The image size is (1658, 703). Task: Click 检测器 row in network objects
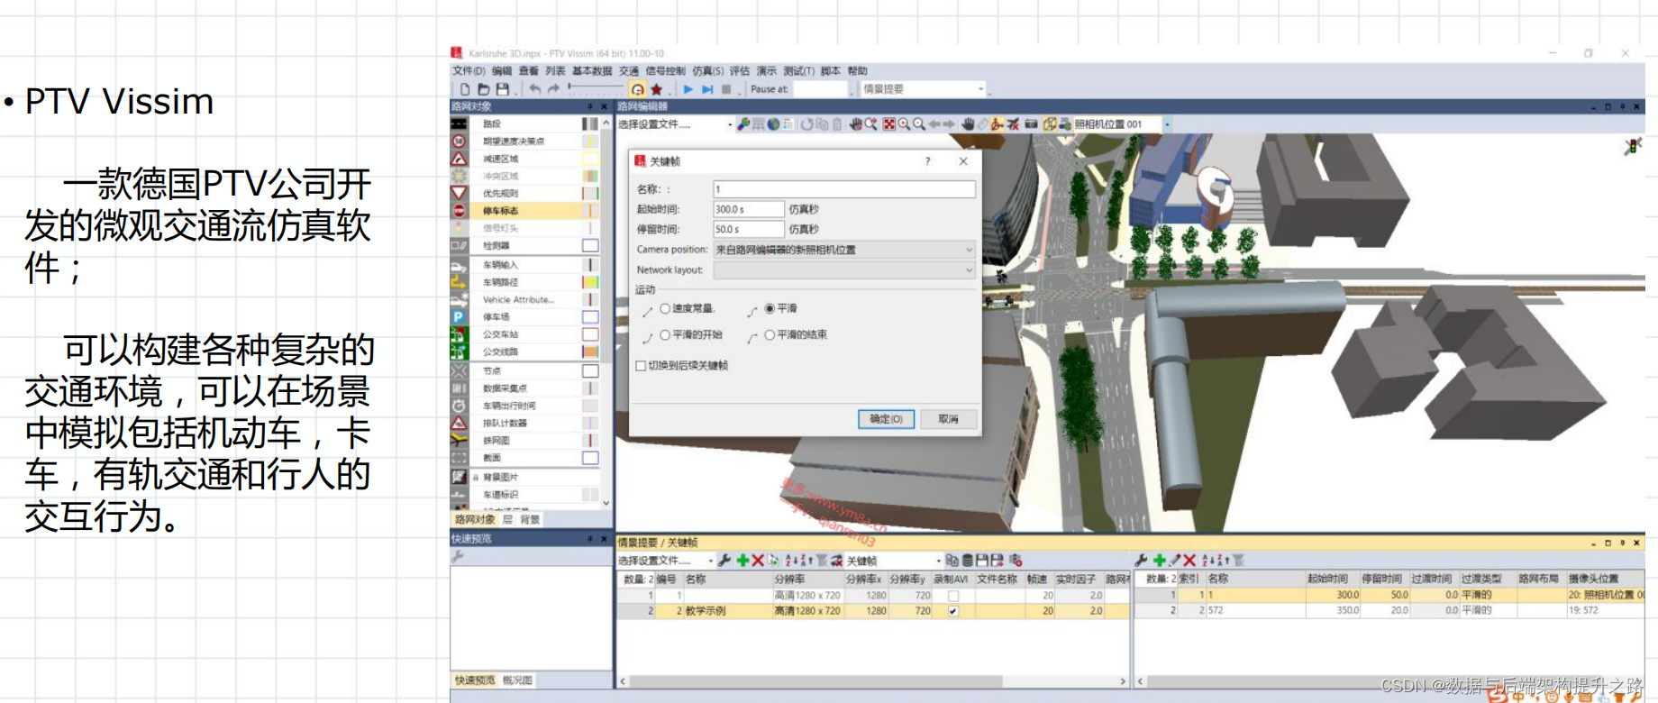point(525,245)
